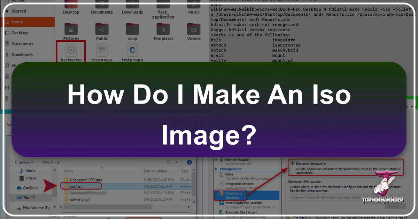Viewport: 418px width, 219px height.
Task: Open the backup.iso disc image
Action: 71,52
